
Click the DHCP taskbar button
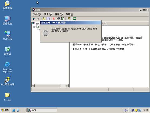tap(42, 110)
